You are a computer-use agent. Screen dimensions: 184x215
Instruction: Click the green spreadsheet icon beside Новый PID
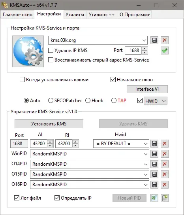154,198
